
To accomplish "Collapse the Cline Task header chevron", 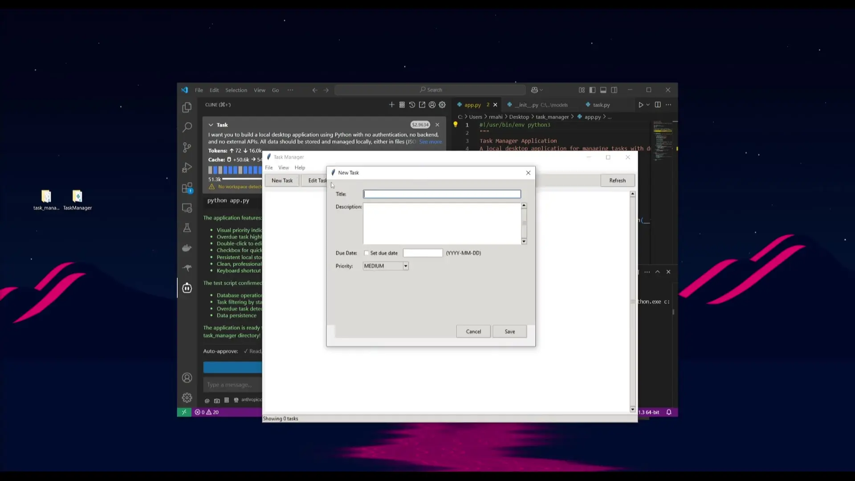I will (x=211, y=125).
